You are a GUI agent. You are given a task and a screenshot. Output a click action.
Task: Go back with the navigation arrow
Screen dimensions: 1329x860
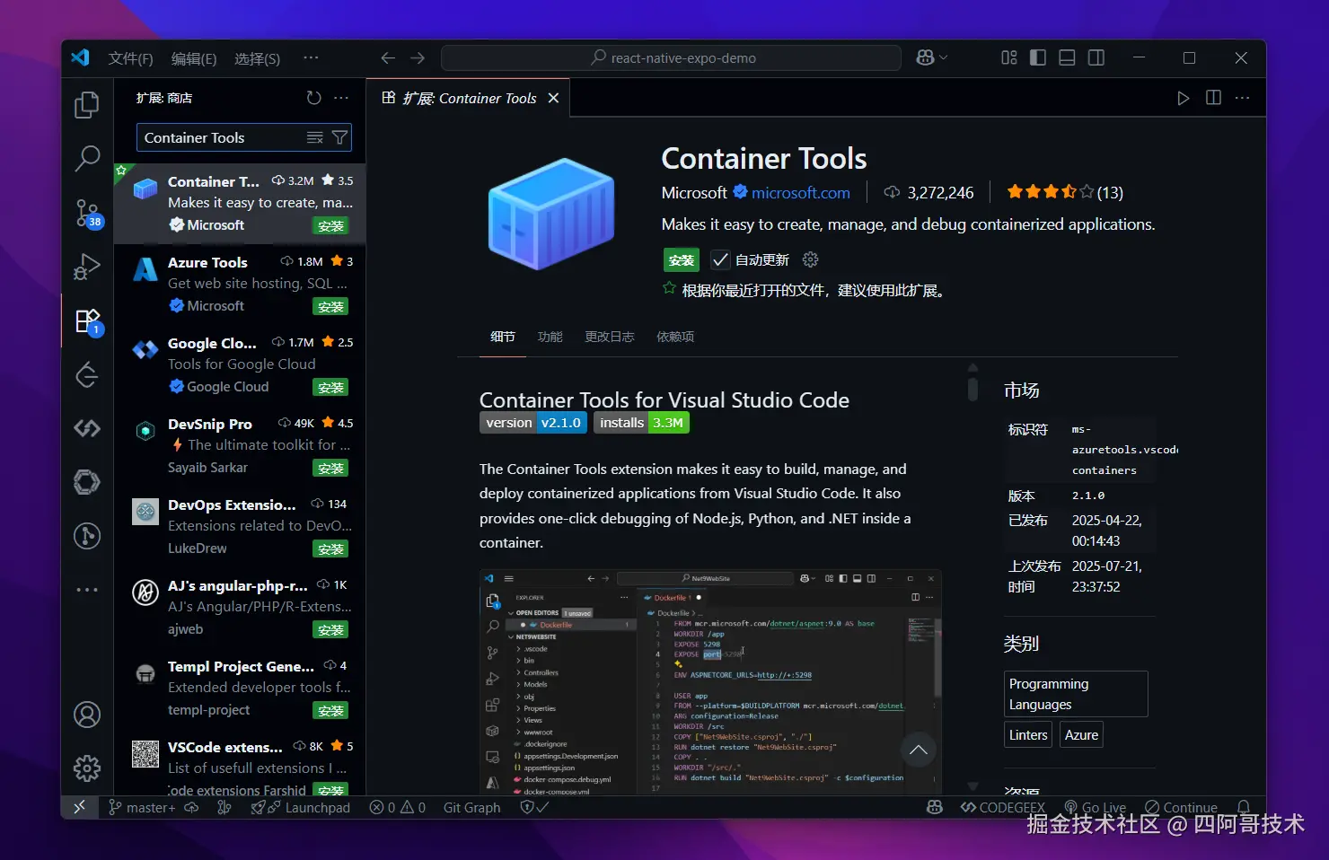(388, 58)
